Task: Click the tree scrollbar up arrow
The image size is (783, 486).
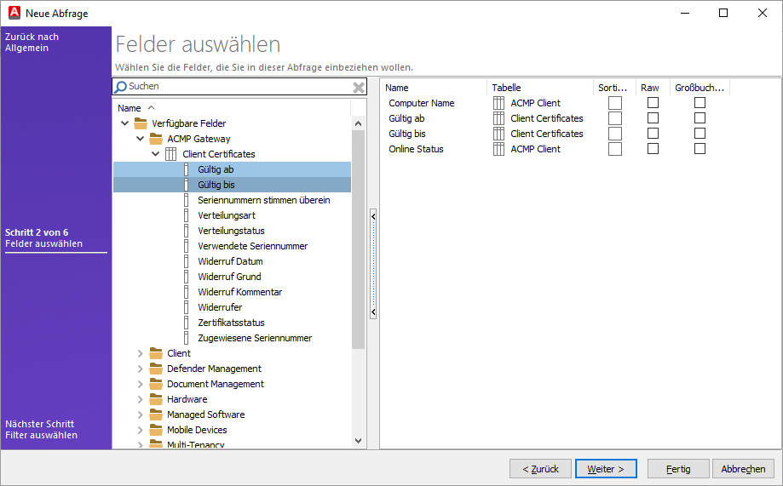Action: pyautogui.click(x=358, y=123)
